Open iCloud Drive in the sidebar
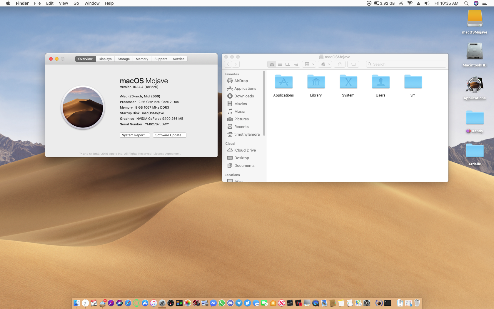This screenshot has height=309, width=494. click(245, 150)
